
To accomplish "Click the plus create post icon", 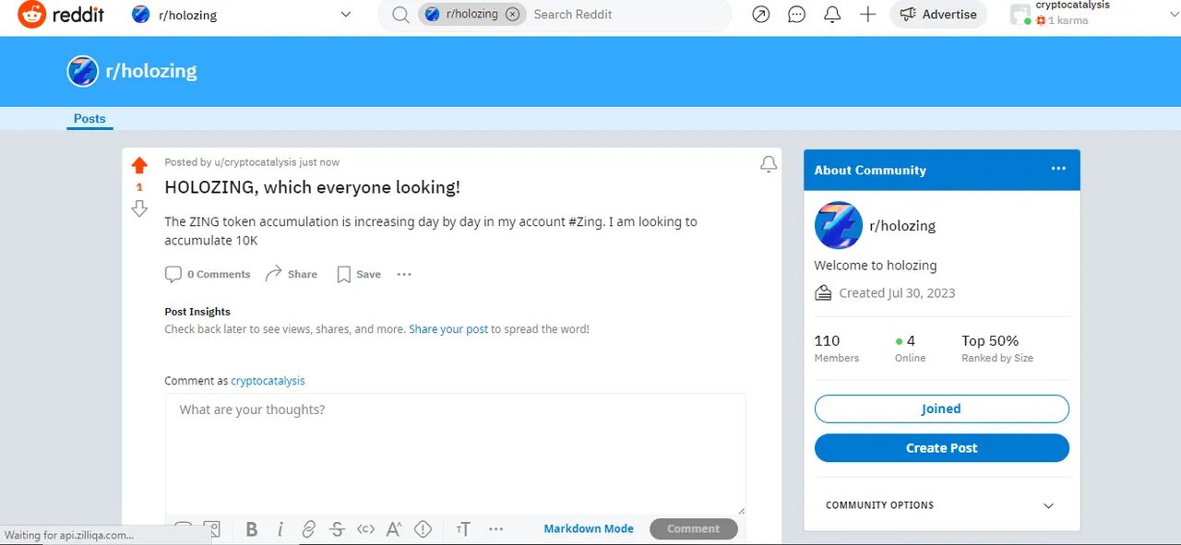I will (x=867, y=15).
